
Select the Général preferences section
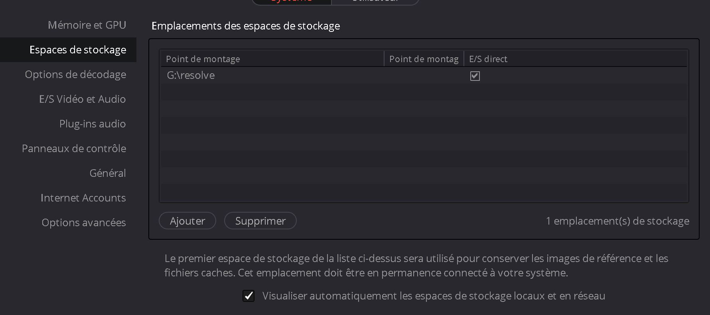click(x=108, y=173)
